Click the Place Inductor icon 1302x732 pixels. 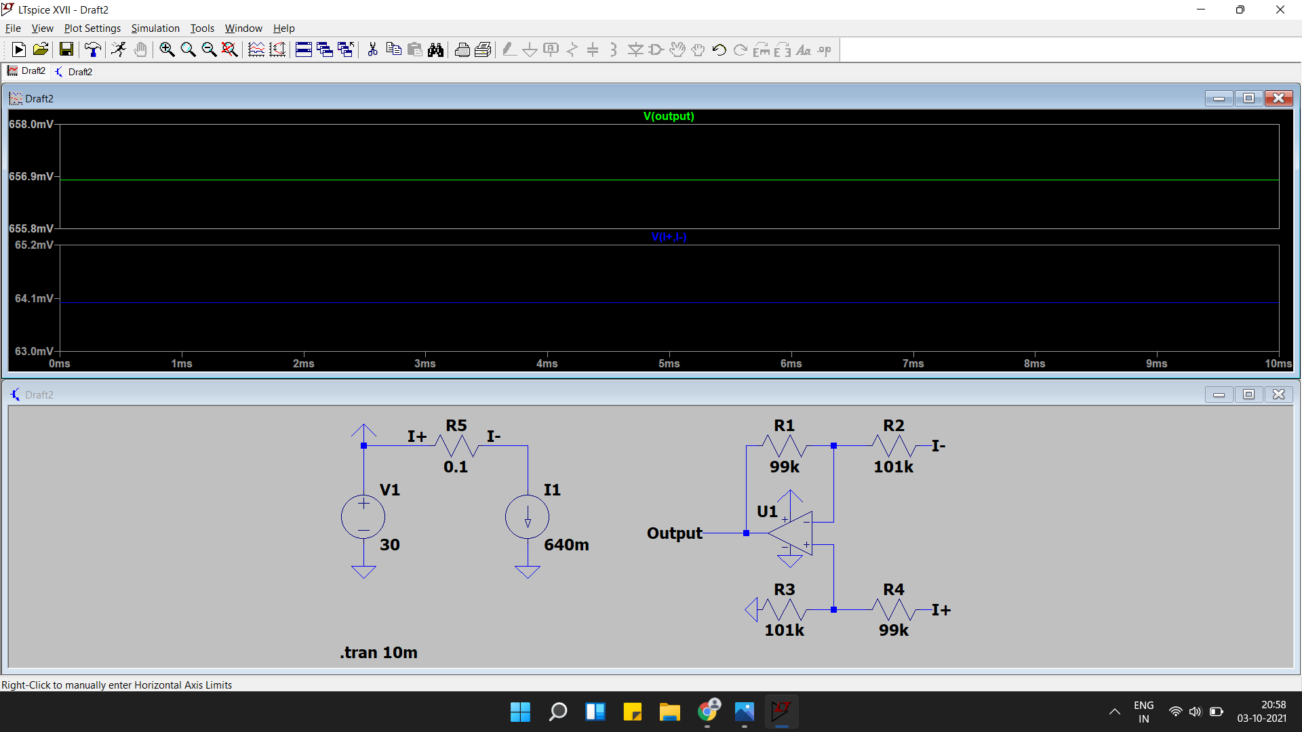tap(614, 49)
